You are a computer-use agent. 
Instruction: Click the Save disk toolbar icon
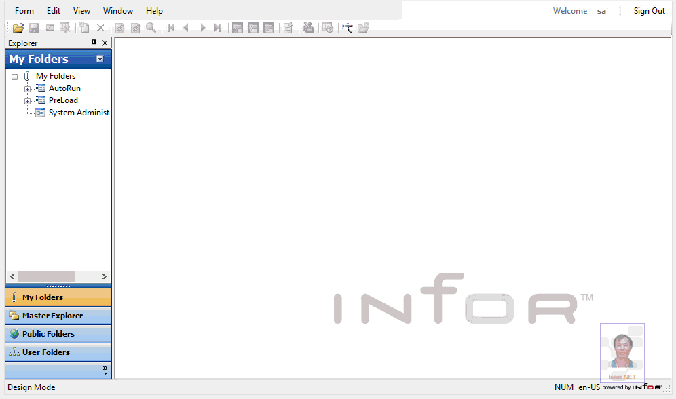(34, 28)
